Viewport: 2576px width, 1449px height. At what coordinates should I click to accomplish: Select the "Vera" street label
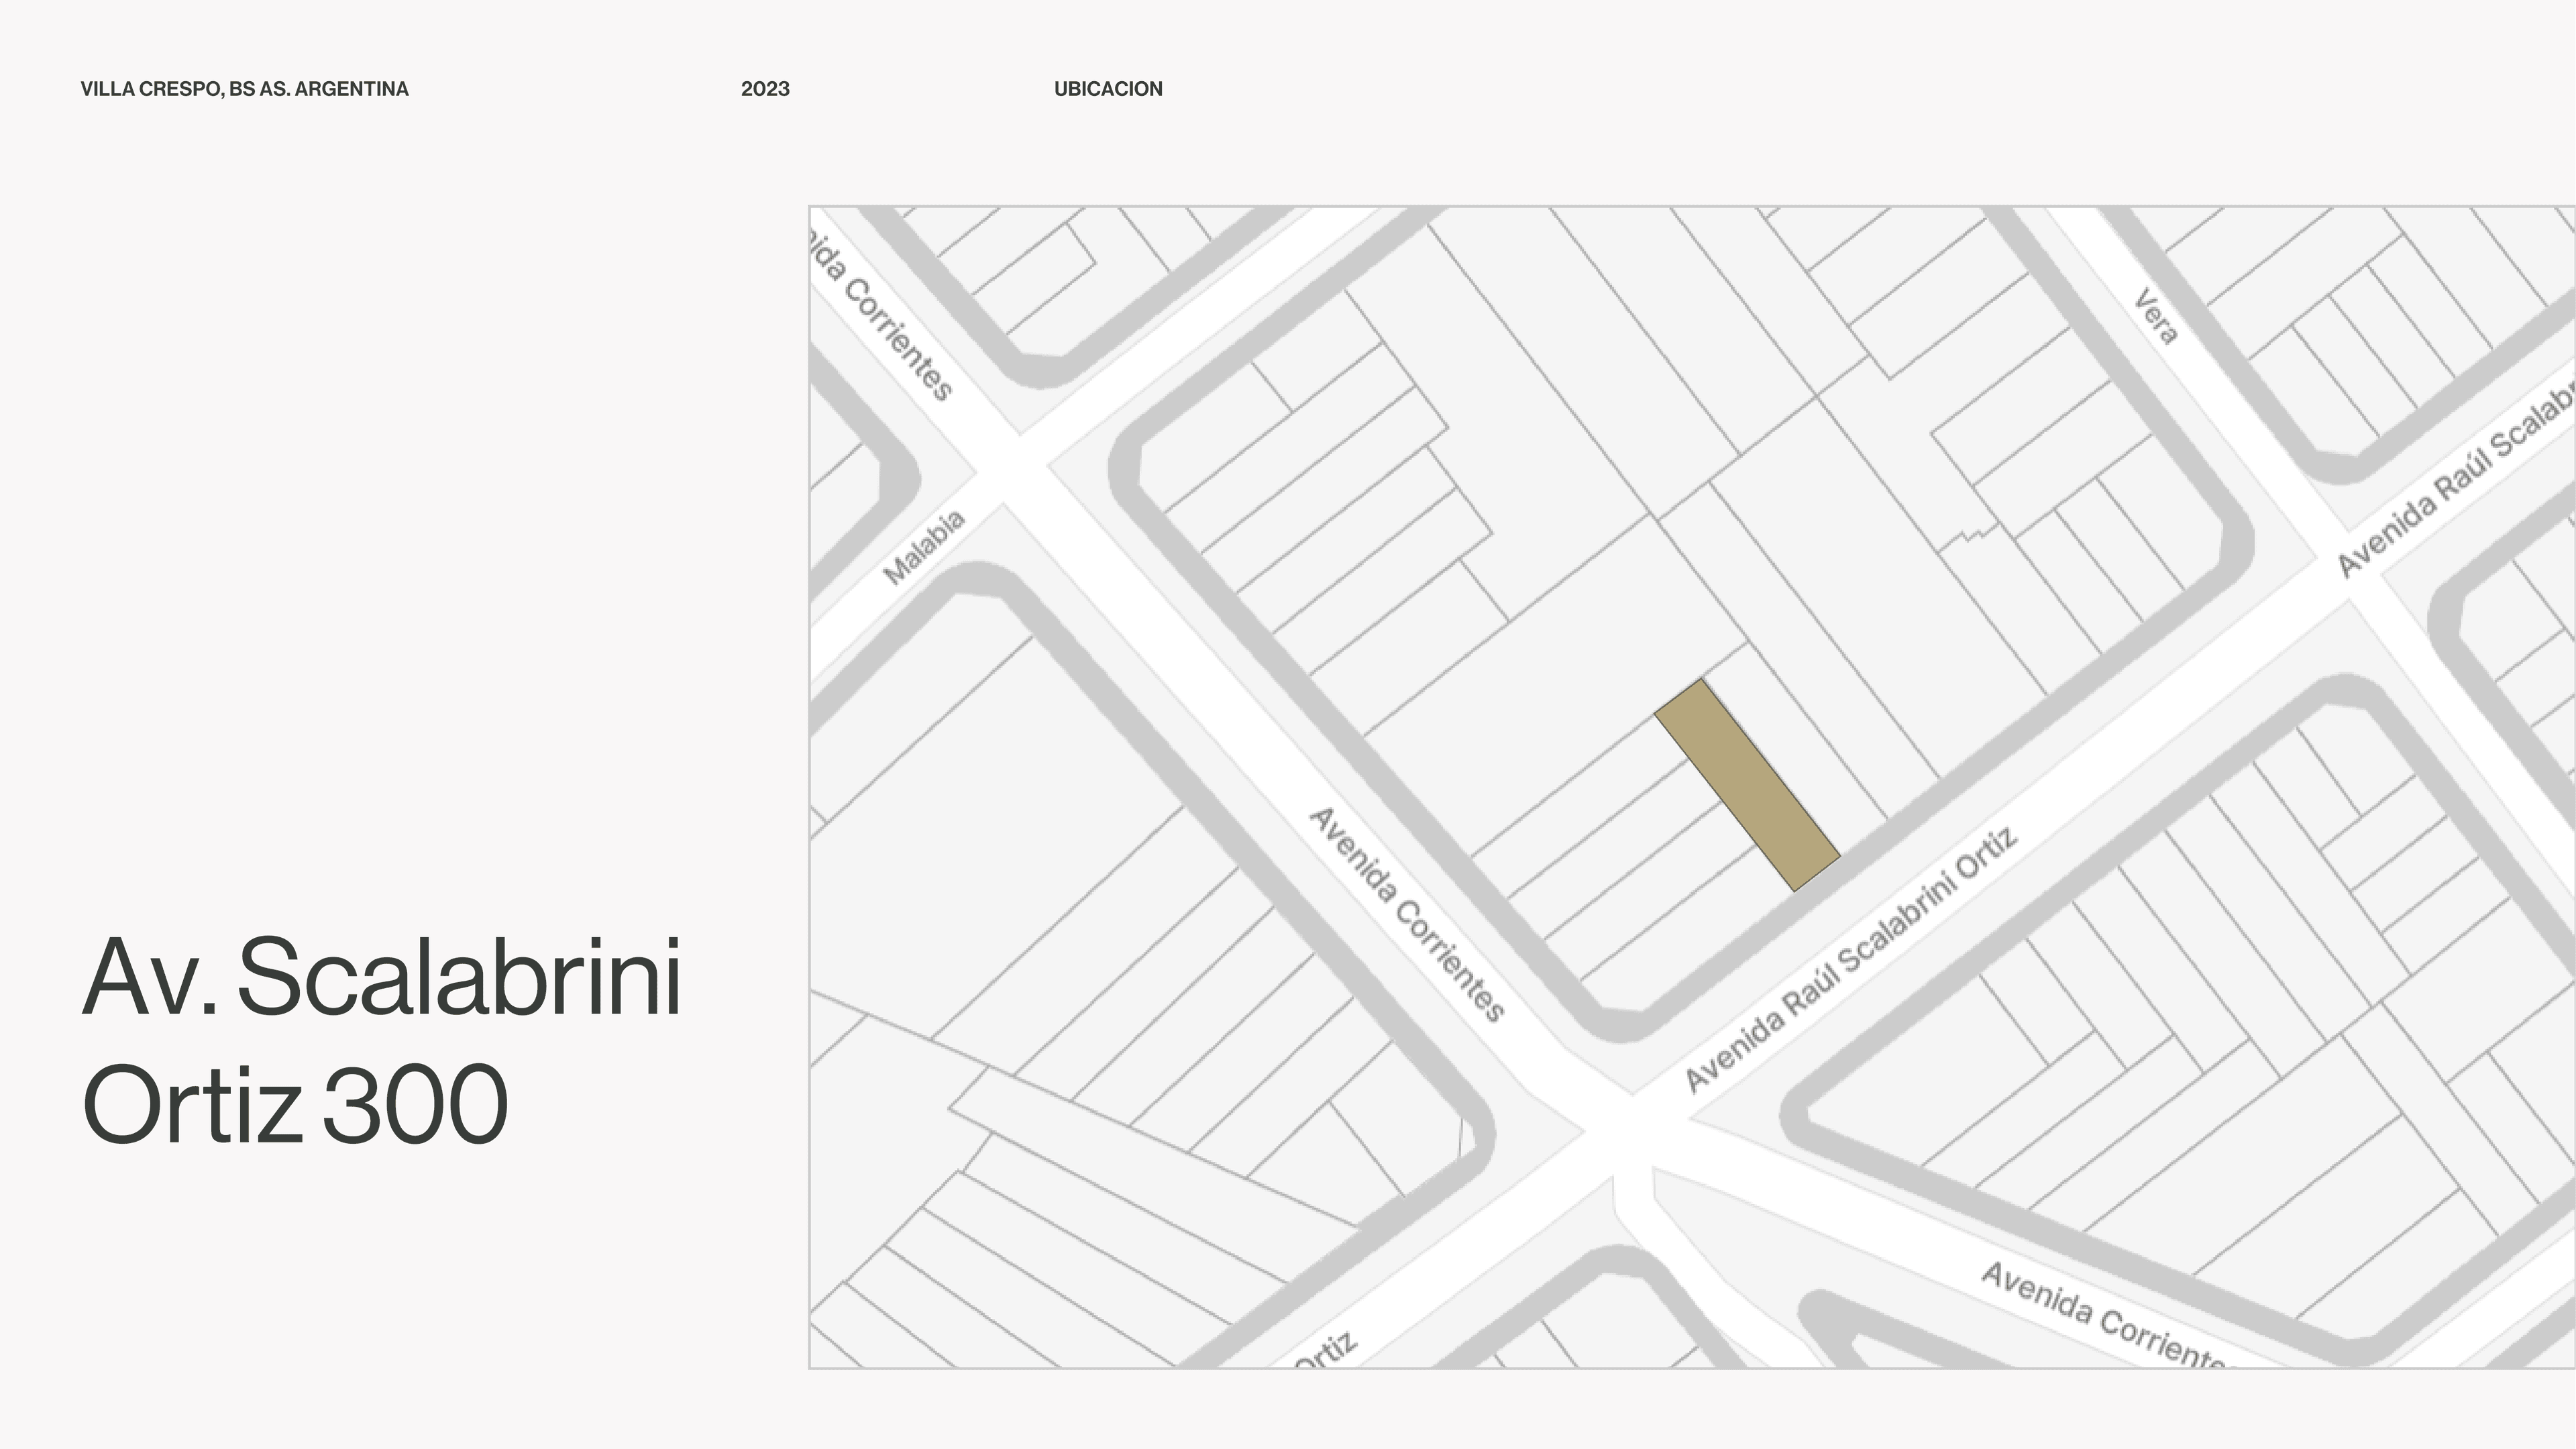coord(2156,316)
